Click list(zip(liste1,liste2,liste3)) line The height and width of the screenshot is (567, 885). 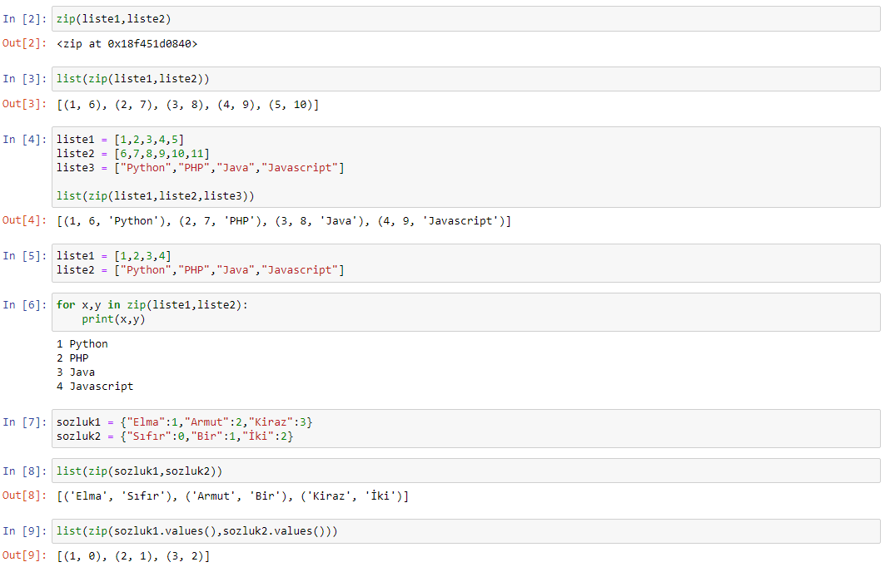[155, 196]
